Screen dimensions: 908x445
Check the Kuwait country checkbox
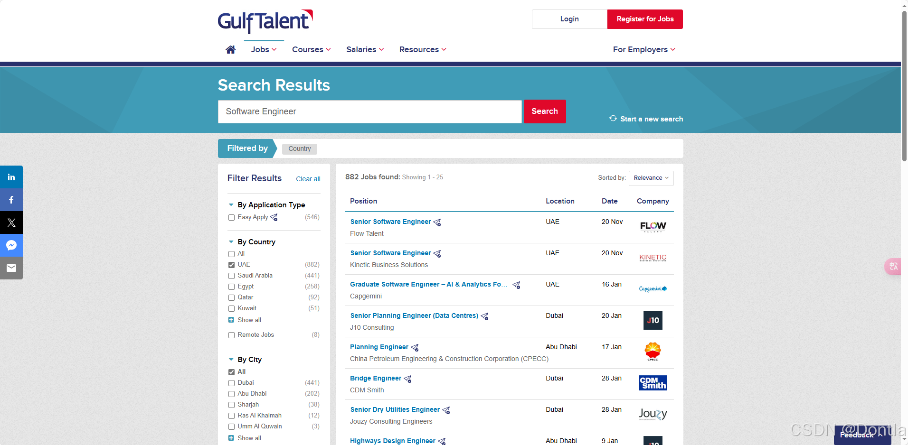[x=231, y=308]
